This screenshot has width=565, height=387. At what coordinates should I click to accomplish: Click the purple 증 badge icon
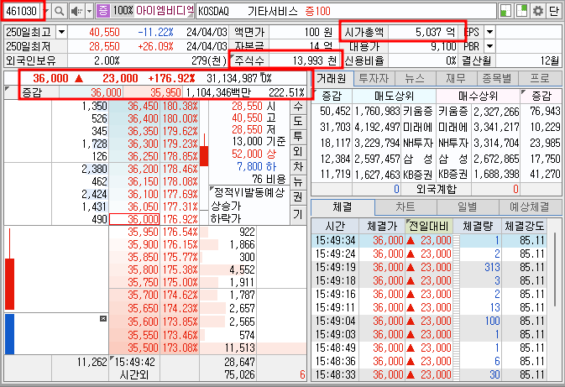tap(102, 11)
